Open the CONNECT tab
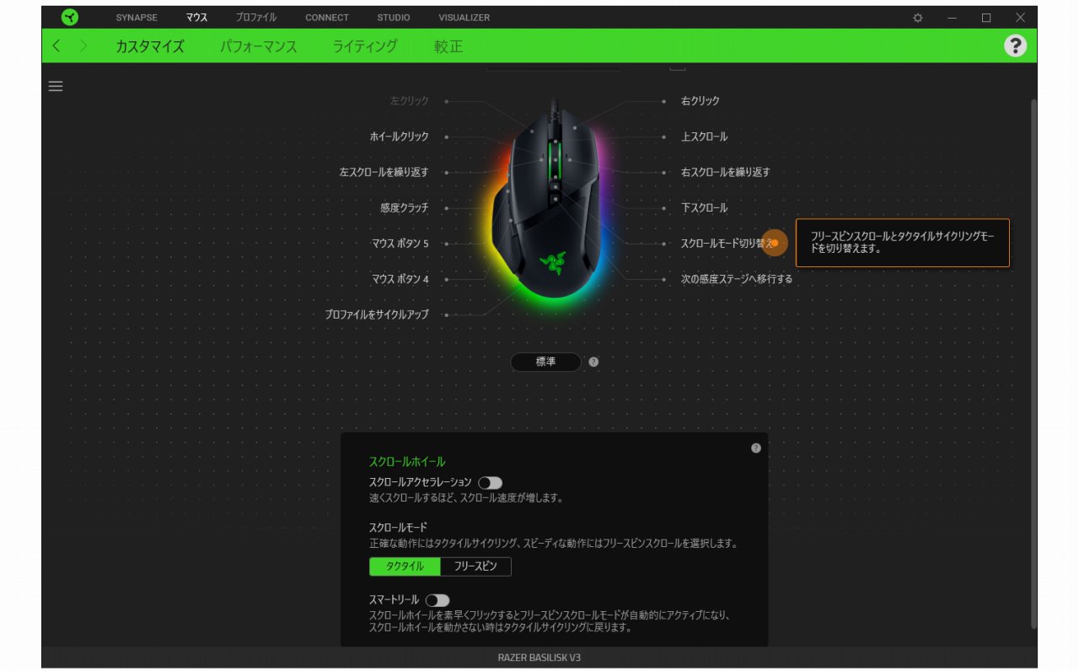 [x=327, y=18]
